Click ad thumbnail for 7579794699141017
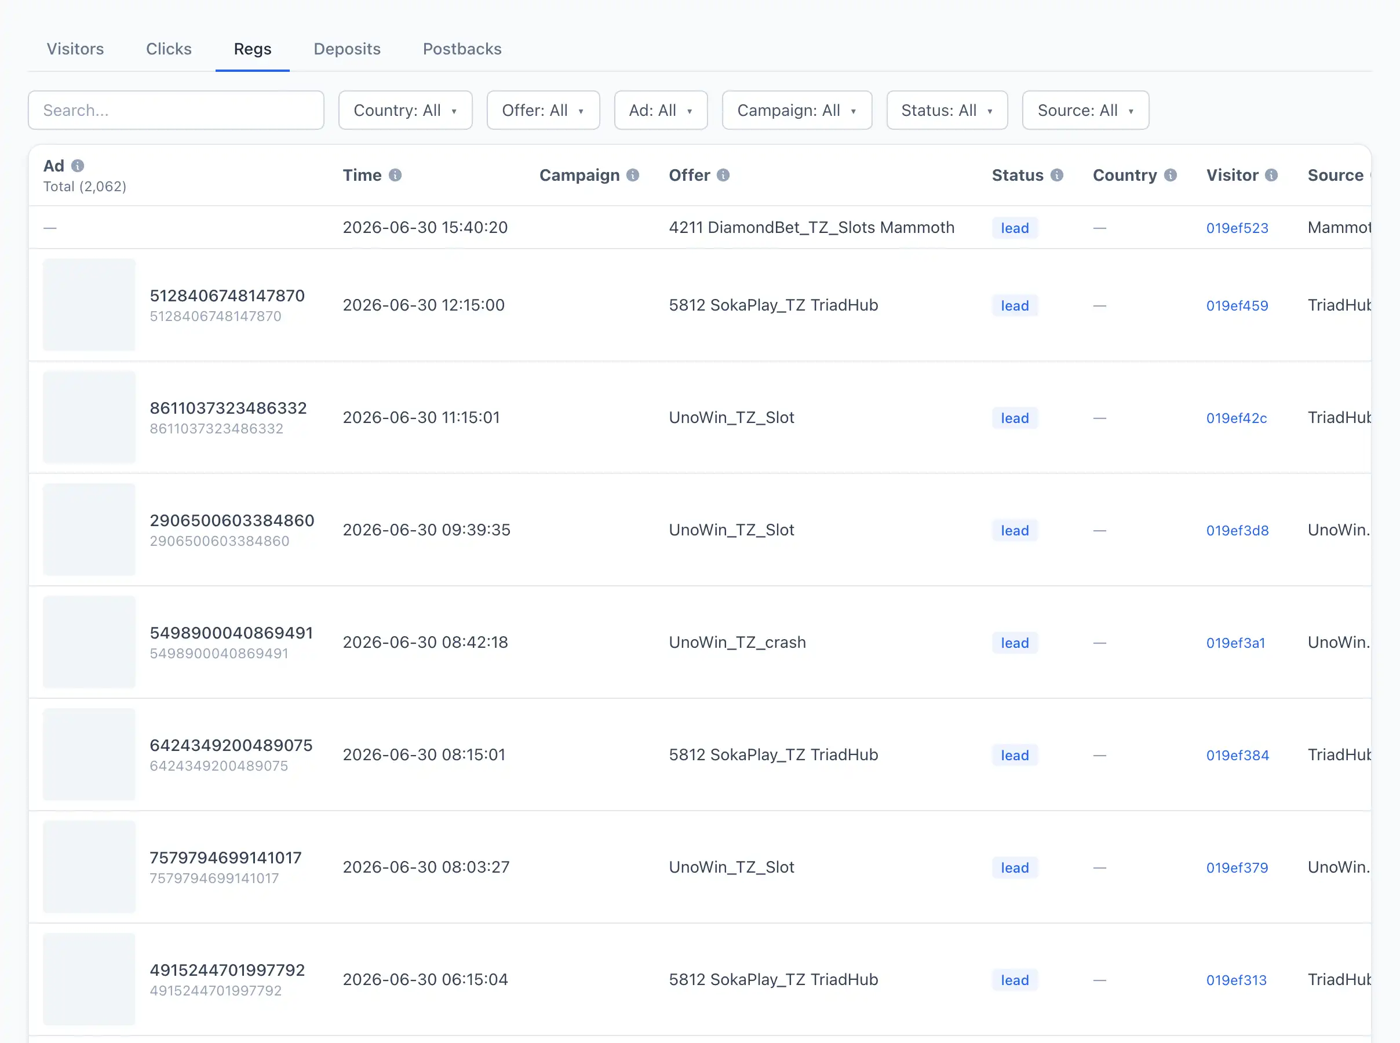The image size is (1400, 1043). [x=89, y=867]
